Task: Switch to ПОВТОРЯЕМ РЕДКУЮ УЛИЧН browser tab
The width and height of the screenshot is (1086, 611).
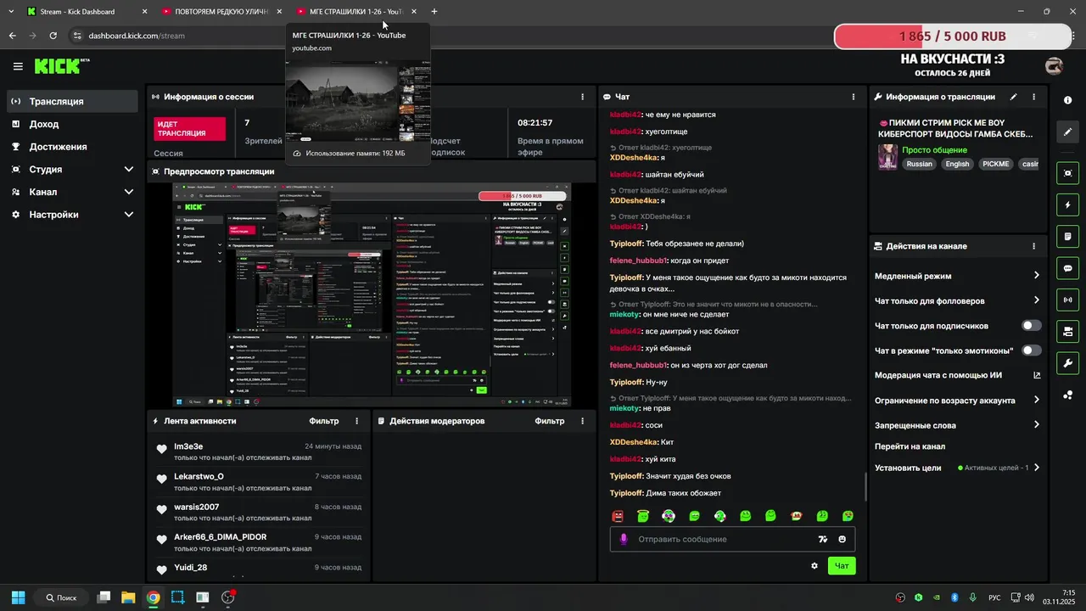Action: (221, 12)
